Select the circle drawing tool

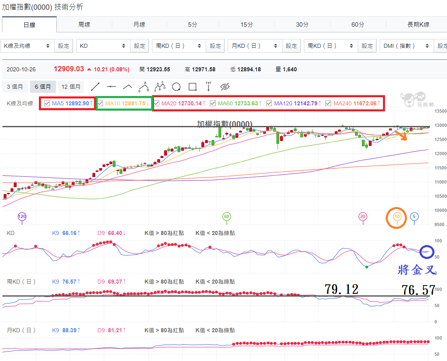coord(176,87)
